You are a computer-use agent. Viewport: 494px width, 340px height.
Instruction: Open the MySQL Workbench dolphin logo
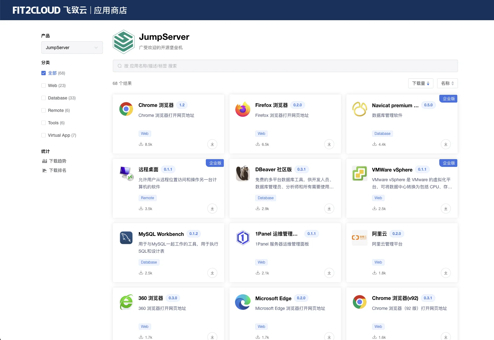(x=126, y=238)
